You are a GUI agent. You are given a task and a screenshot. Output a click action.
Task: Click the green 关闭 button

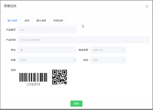76,104
